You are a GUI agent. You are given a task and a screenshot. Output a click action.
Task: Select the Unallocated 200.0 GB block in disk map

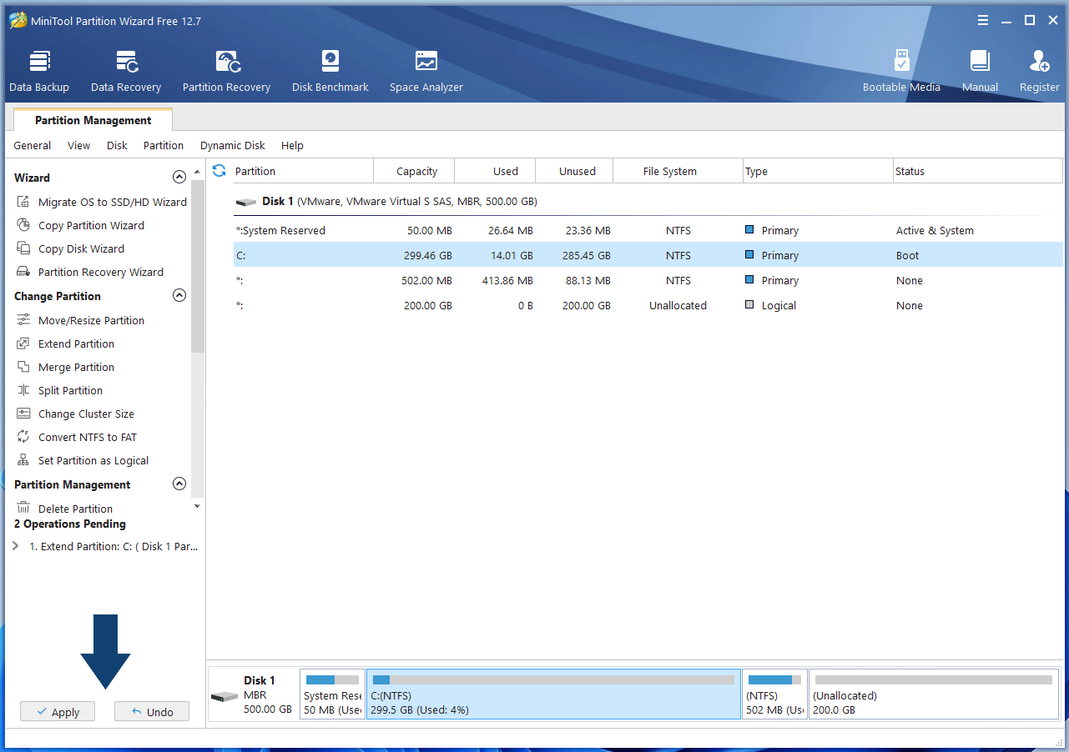(932, 694)
